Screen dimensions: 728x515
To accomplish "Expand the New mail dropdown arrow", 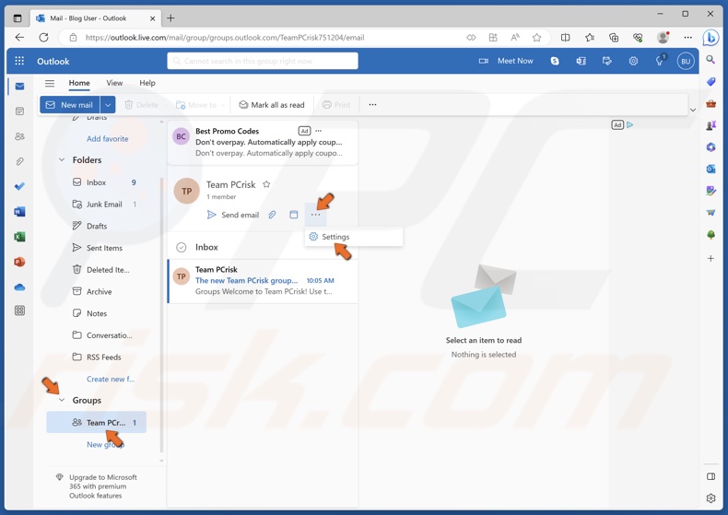I will 108,105.
